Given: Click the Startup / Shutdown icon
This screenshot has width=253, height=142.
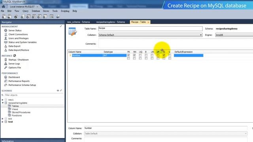Looking at the screenshot, I should (6, 60).
